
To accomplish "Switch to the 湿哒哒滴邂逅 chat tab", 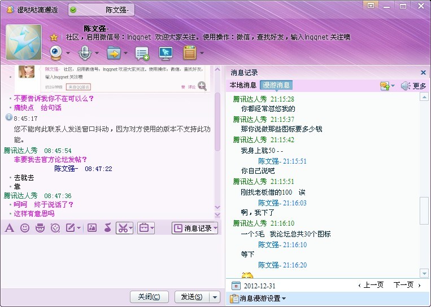I will click(x=32, y=10).
